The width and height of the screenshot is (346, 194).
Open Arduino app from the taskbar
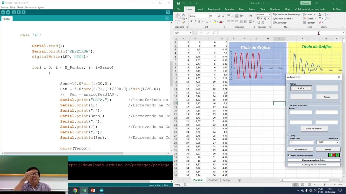pos(101,190)
